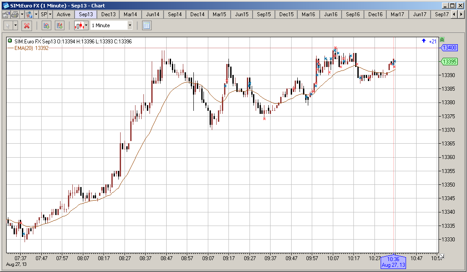Screen dimensions: 467x272
Task: Open the Jun16 contract tab
Action: coord(331,14)
